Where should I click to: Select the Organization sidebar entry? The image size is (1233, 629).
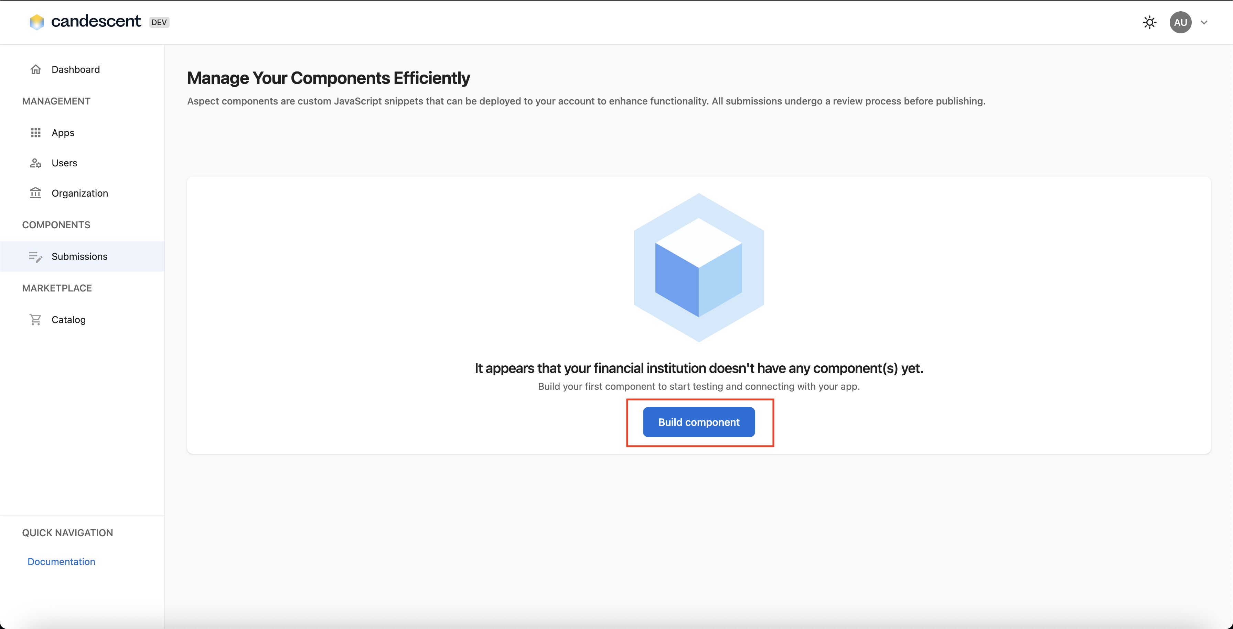[x=79, y=193]
